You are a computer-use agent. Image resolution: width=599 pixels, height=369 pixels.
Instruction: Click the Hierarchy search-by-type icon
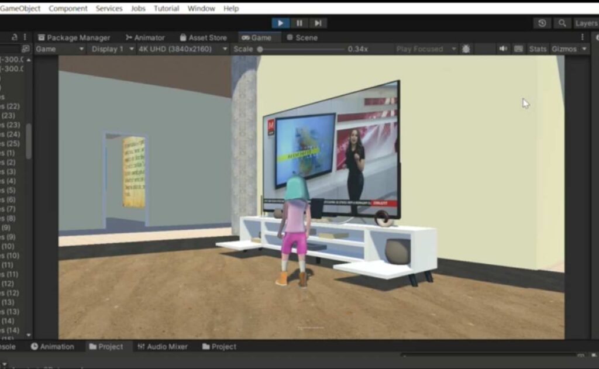click(25, 49)
